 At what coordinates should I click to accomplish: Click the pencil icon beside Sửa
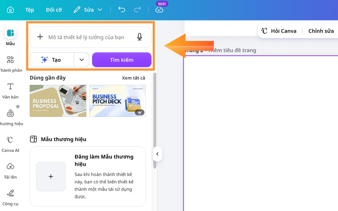pos(77,10)
